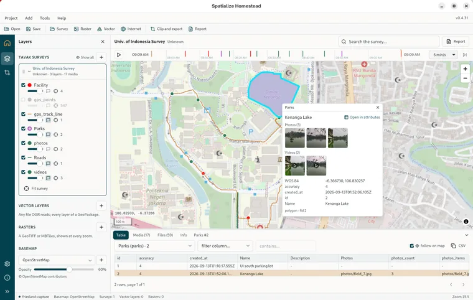Close the Layers panel

click(x=103, y=42)
